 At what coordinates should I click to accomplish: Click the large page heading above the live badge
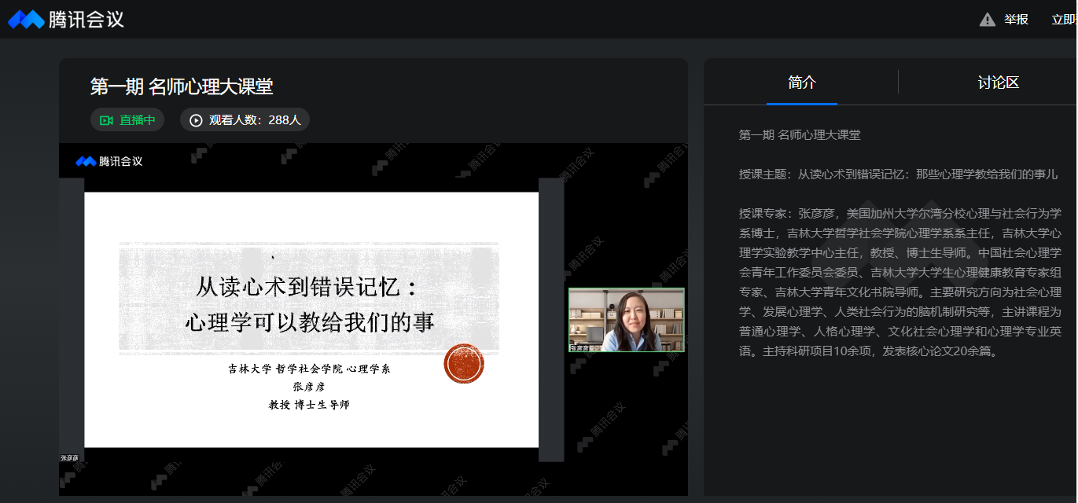(182, 86)
